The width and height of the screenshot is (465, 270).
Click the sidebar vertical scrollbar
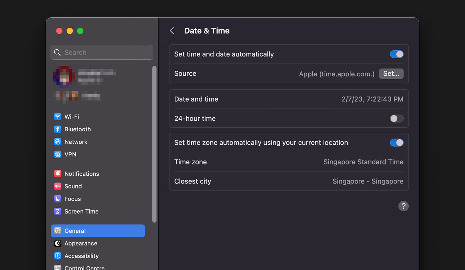point(154,144)
